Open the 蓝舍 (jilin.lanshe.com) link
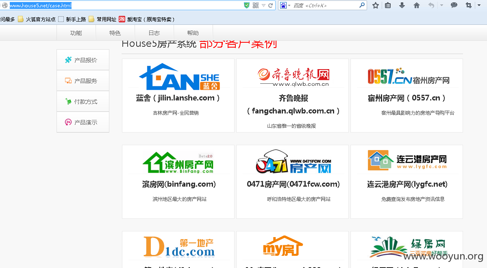Viewport: 487px width, 268px height. point(178,98)
